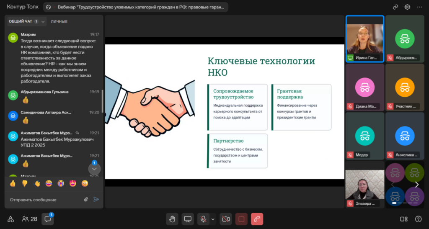Screen dimensions: 429x229
Task: Raise your hand in the meeting
Action: [172, 219]
